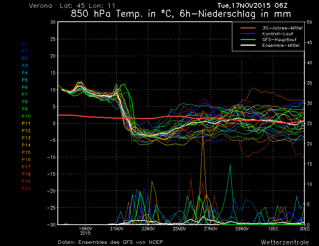Select the P11 member label
This screenshot has height=246, width=319.
coord(26,124)
